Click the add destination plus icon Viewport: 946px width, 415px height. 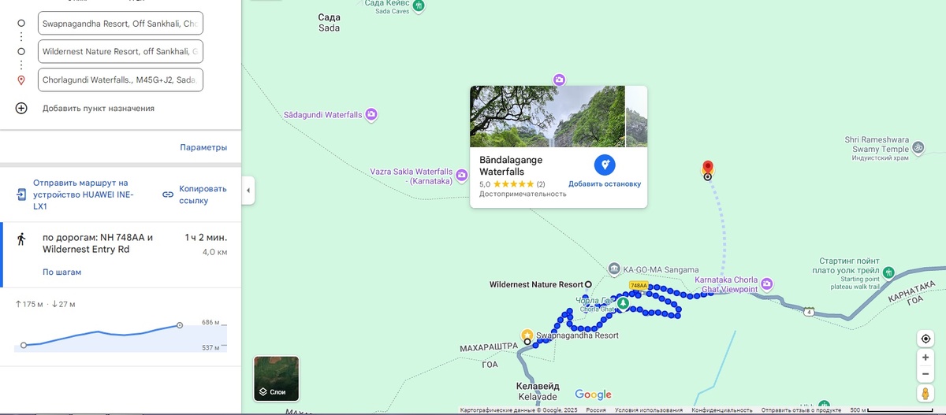pos(21,108)
